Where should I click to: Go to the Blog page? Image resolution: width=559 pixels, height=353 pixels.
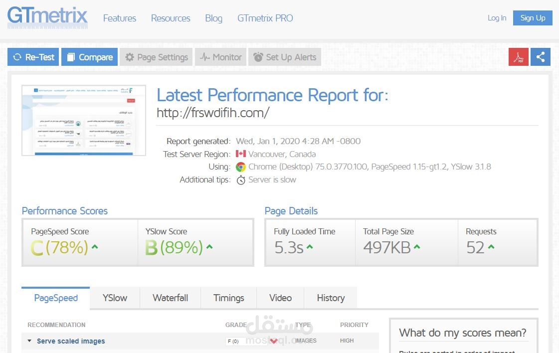pyautogui.click(x=213, y=18)
